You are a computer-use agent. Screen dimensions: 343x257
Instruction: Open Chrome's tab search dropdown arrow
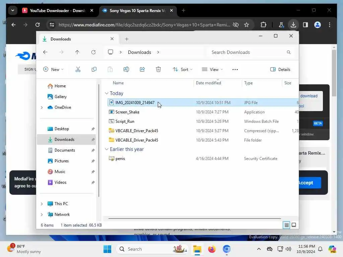13,10
